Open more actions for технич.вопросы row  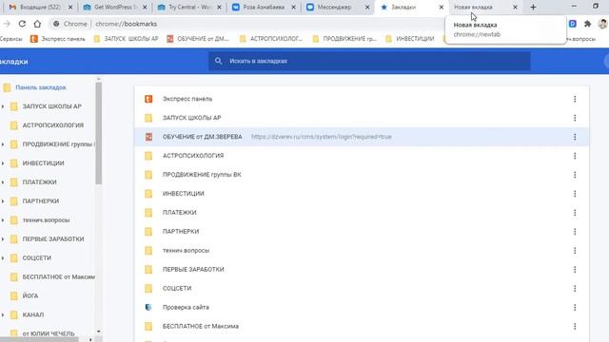pos(575,251)
